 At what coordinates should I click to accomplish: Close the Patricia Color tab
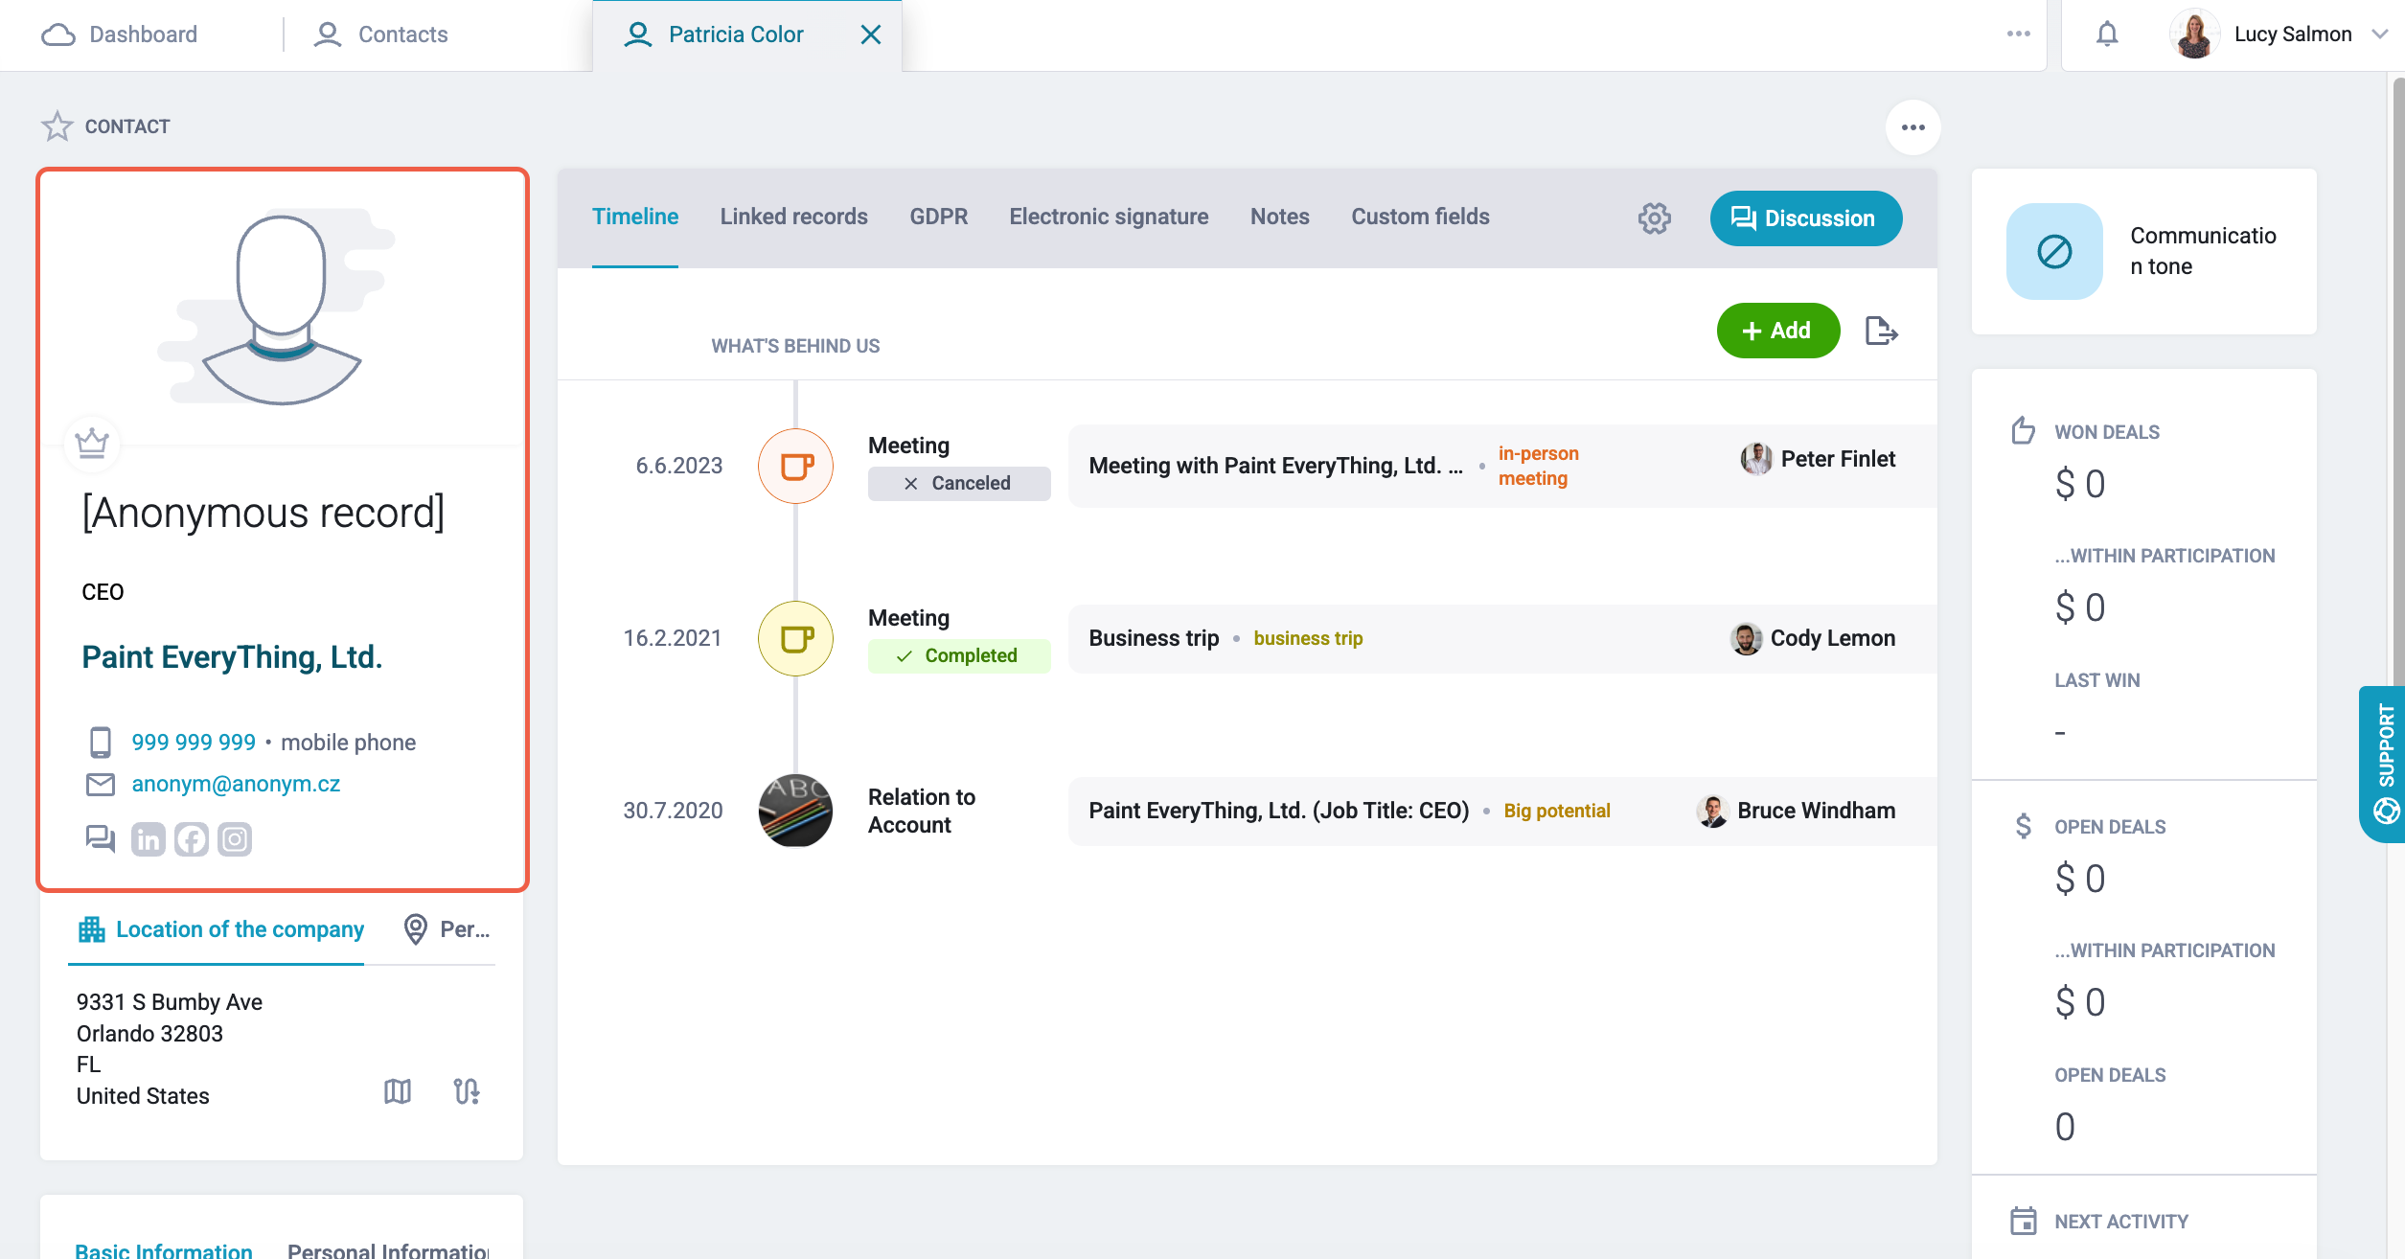click(871, 34)
